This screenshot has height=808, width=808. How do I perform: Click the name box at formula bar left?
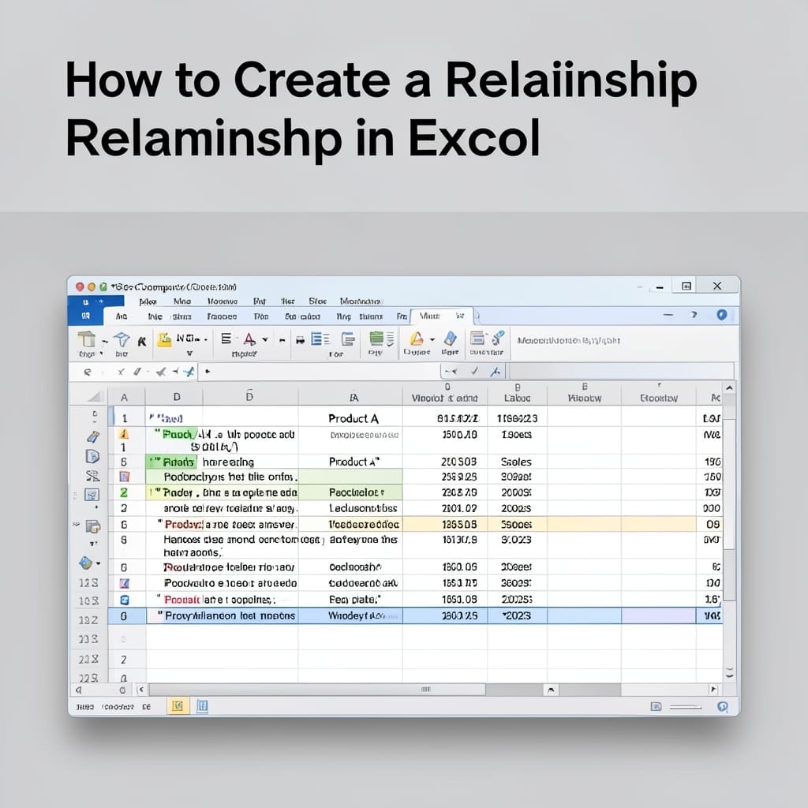88,372
